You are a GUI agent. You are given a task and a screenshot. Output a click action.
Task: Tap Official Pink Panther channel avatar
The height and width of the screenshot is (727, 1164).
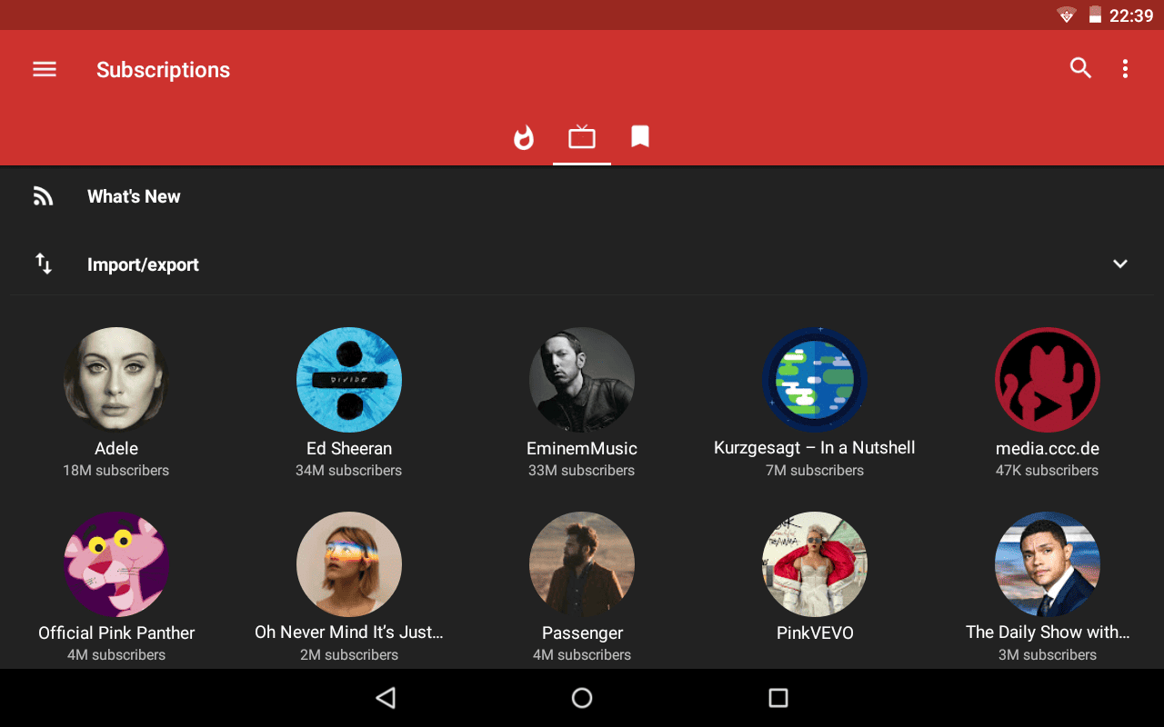point(116,564)
